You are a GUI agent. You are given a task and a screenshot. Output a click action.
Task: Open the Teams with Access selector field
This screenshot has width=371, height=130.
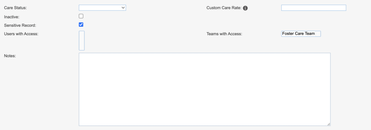pos(301,34)
